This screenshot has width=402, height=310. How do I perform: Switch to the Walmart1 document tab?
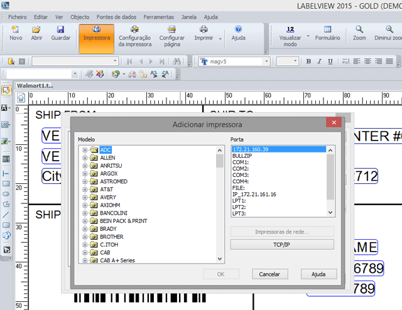pos(35,85)
